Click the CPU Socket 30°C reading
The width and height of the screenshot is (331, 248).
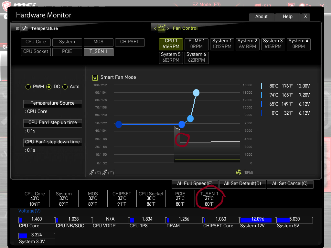(x=151, y=199)
